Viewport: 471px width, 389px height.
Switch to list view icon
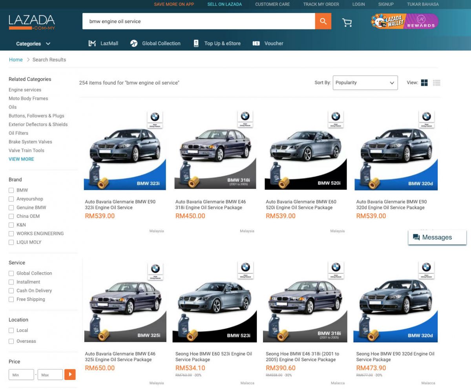tap(436, 83)
